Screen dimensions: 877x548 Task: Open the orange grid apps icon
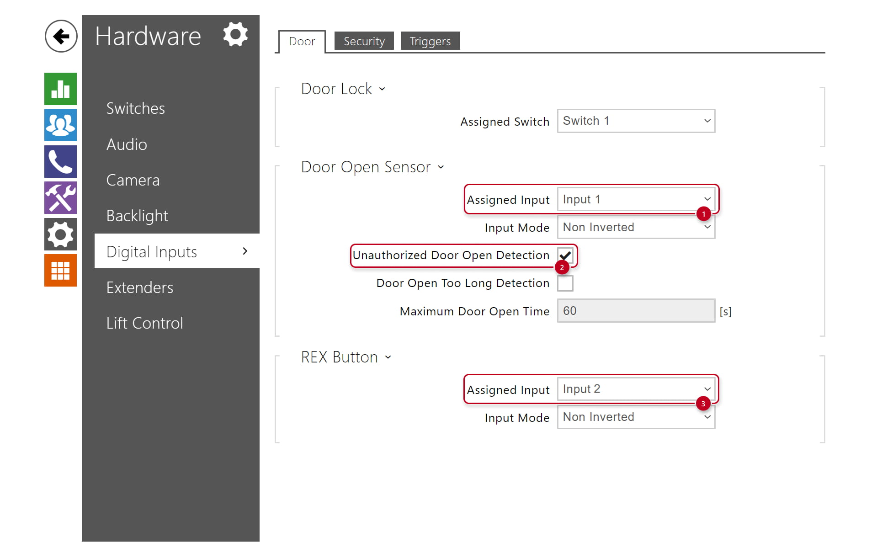click(x=60, y=270)
